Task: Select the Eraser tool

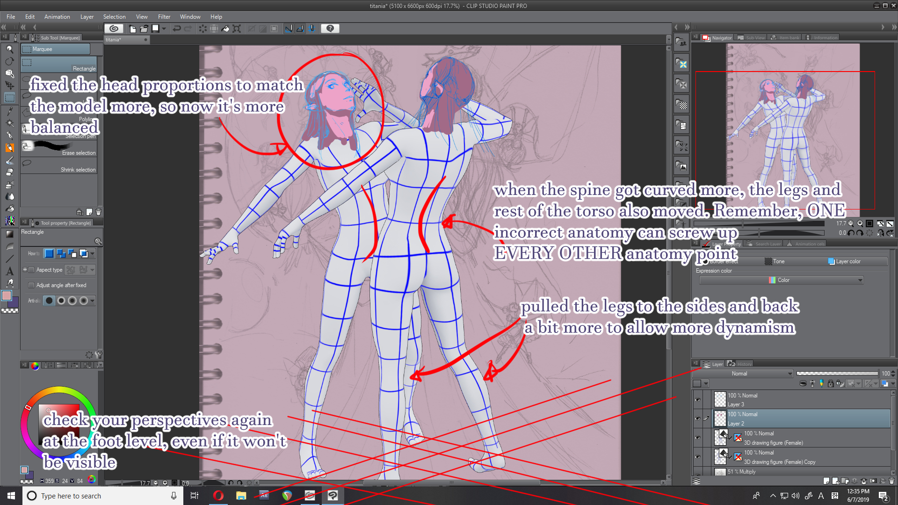Action: (x=9, y=173)
